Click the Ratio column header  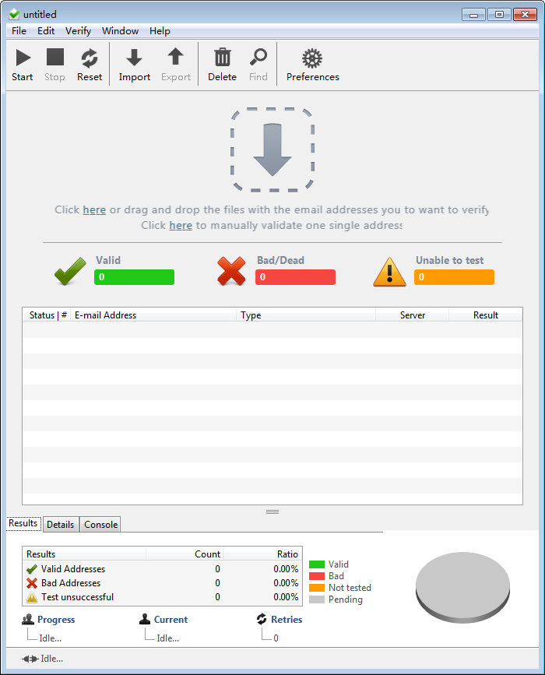pyautogui.click(x=263, y=554)
